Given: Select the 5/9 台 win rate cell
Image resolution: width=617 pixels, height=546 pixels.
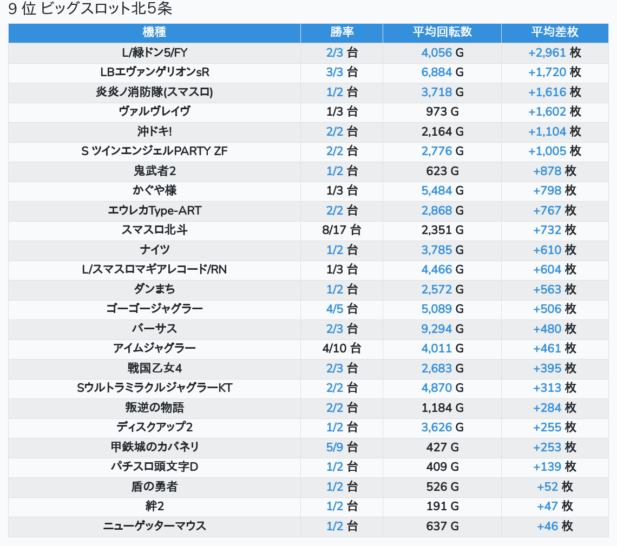Looking at the screenshot, I should point(342,447).
